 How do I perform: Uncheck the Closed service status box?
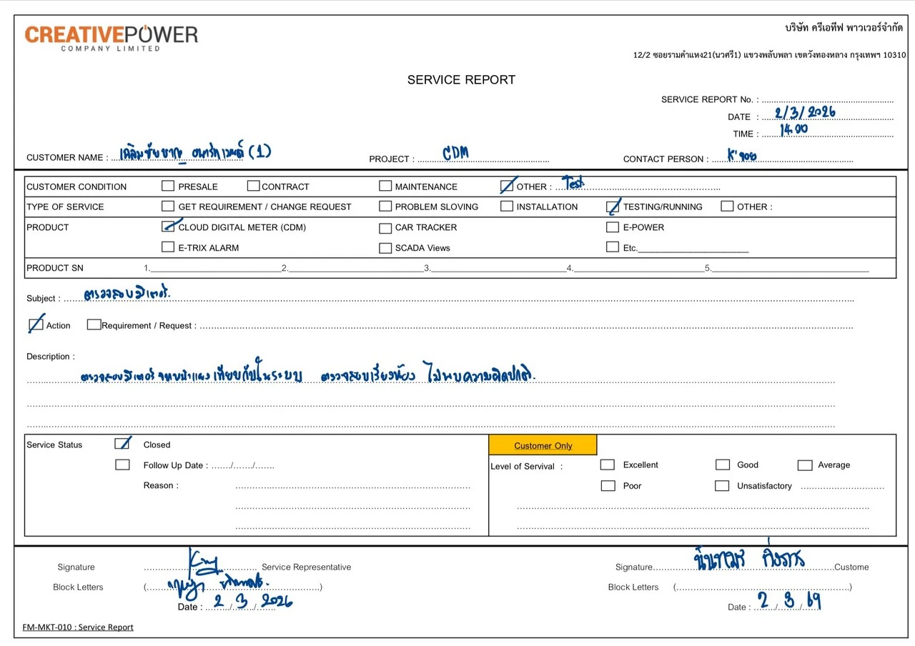click(x=122, y=444)
